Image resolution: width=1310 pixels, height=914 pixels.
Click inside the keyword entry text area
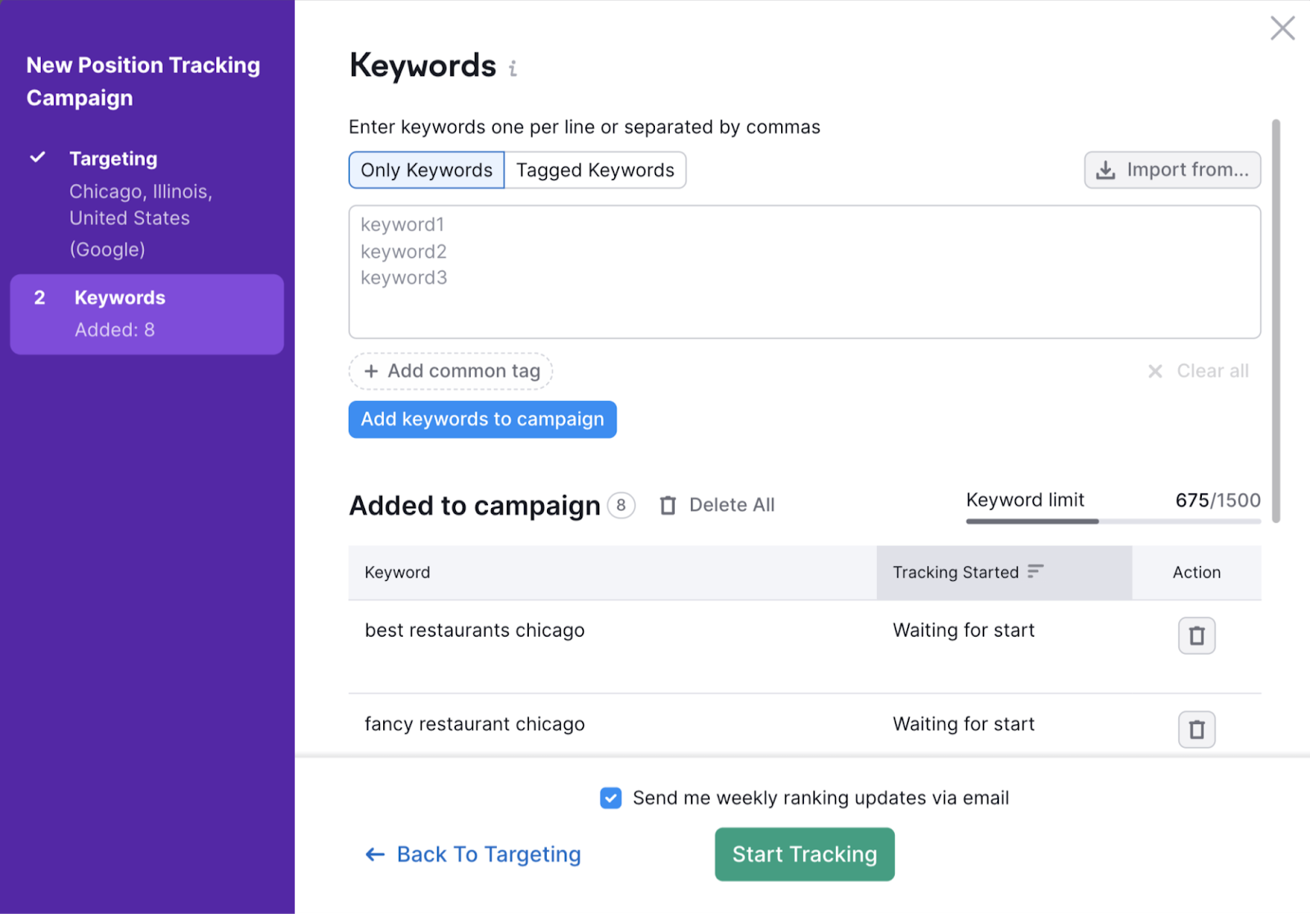coord(805,270)
